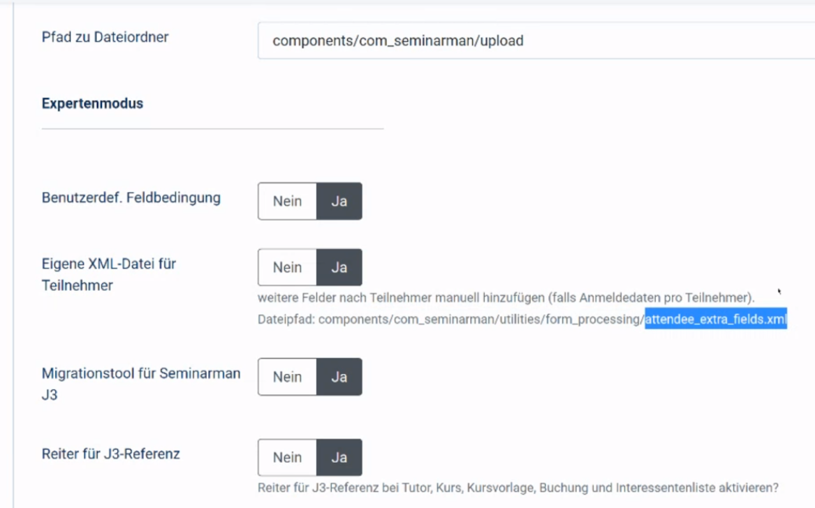Switch "Migrationstool für Seminarman J3" to Nein
815x508 pixels.
click(286, 377)
